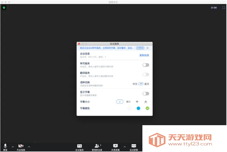Image resolution: width=227 pixels, height=152 pixels.
Task: Expand audio options next to mute
Action: [x=13, y=147]
